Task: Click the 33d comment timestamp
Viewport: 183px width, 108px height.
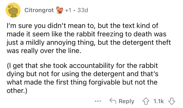Action: click(x=83, y=11)
